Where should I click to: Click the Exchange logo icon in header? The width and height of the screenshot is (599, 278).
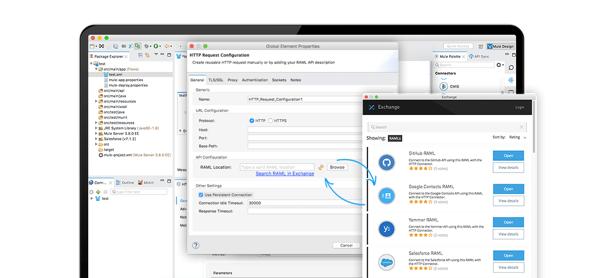coord(372,107)
